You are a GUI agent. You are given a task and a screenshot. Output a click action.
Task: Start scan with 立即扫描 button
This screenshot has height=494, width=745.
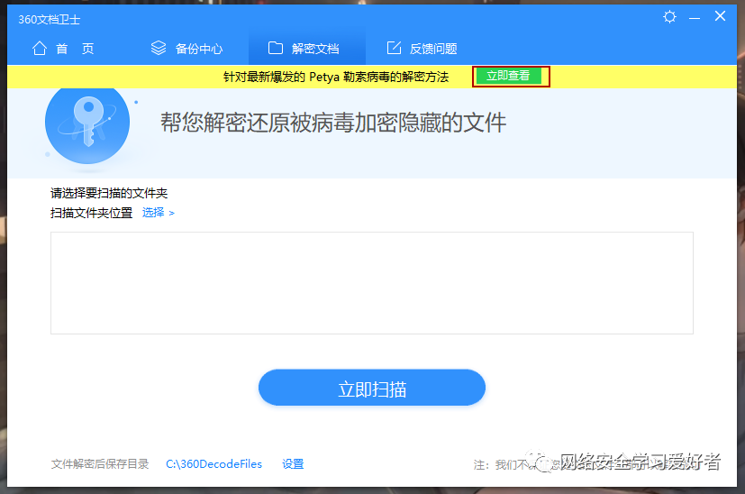click(371, 388)
